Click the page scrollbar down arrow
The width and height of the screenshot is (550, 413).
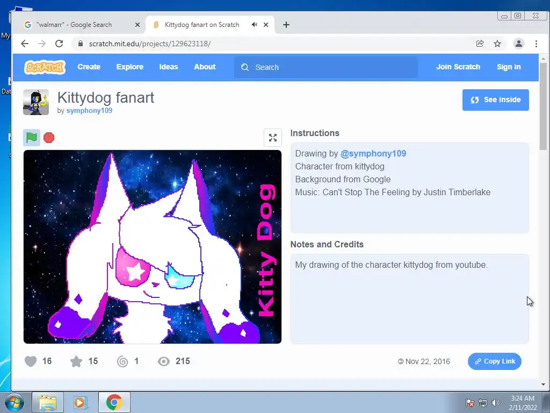click(544, 384)
